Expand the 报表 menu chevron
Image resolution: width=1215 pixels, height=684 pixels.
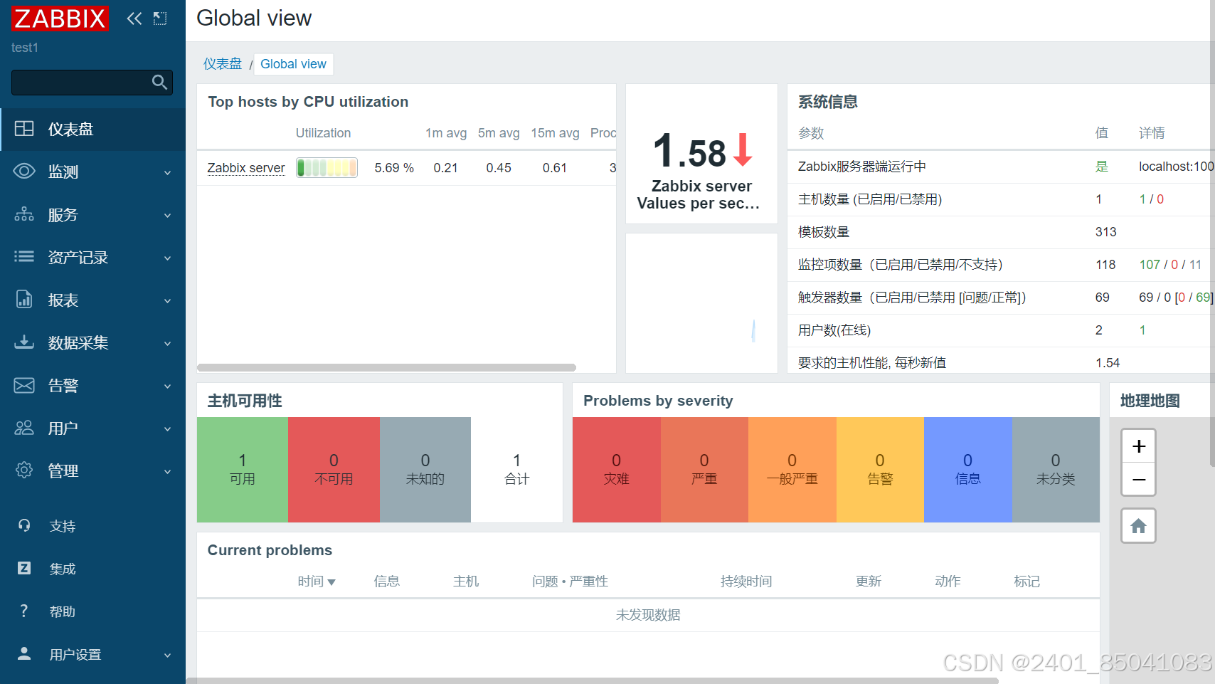(168, 300)
